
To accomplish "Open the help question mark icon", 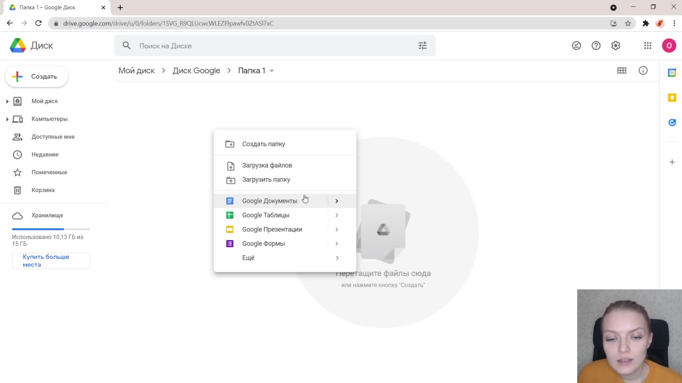I will [x=596, y=46].
